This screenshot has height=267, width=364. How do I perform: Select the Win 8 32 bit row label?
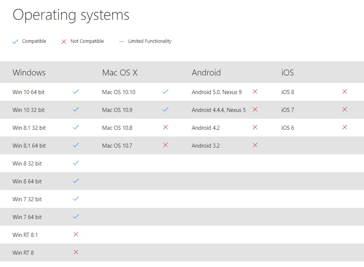(x=27, y=164)
